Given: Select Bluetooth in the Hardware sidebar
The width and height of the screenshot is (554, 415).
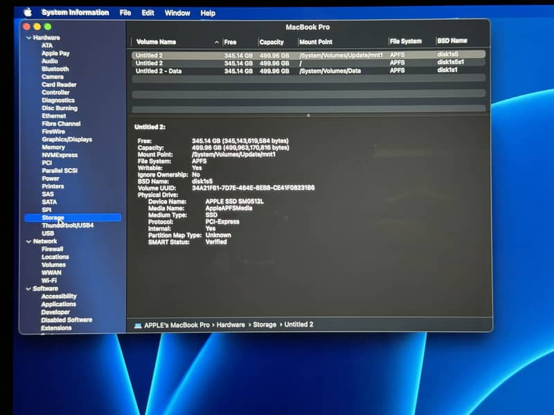Looking at the screenshot, I should 54,68.
